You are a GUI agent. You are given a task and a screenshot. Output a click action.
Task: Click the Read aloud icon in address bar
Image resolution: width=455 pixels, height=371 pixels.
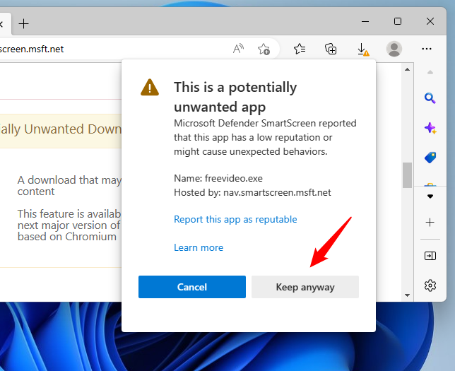pyautogui.click(x=238, y=49)
